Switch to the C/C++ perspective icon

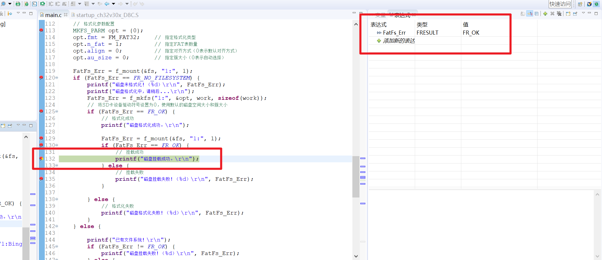pyautogui.click(x=589, y=4)
